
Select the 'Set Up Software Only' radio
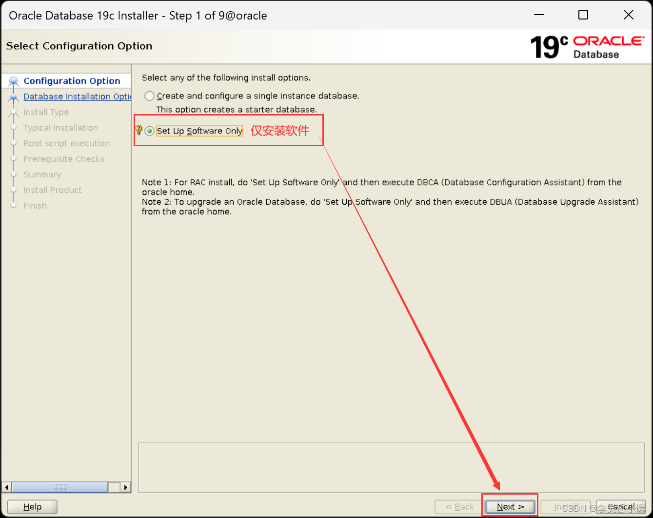[150, 131]
